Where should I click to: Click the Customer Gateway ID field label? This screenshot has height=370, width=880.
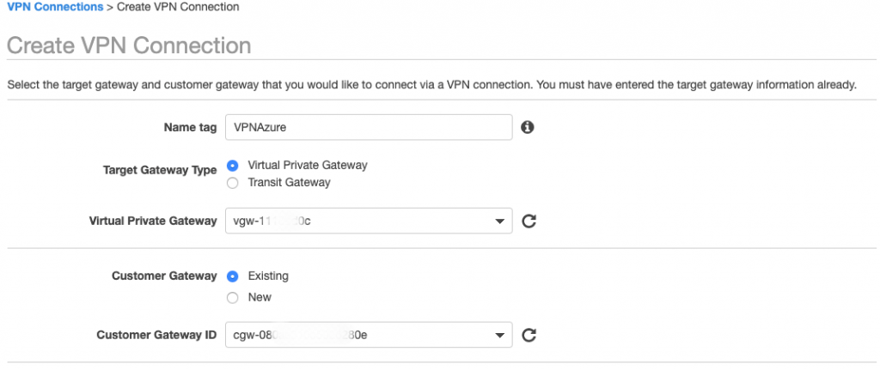coord(156,335)
